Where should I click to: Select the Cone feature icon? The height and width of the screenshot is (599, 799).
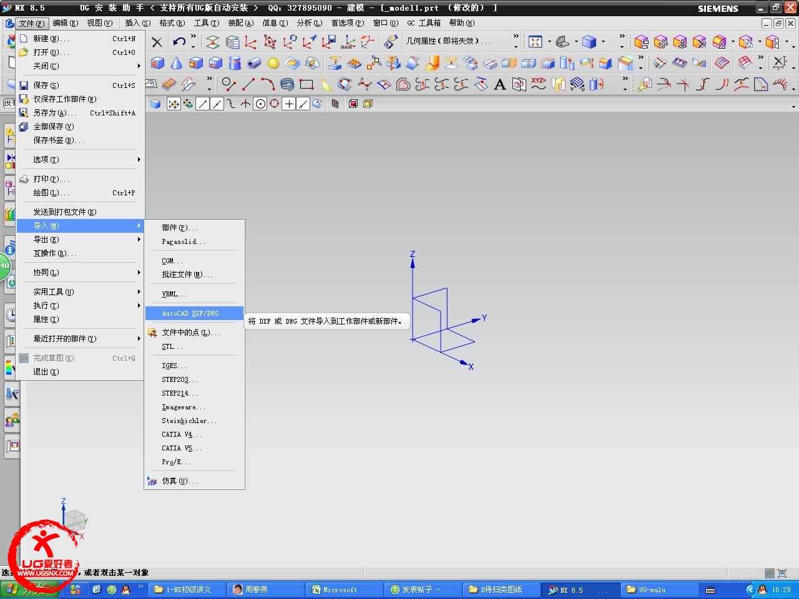click(x=177, y=63)
